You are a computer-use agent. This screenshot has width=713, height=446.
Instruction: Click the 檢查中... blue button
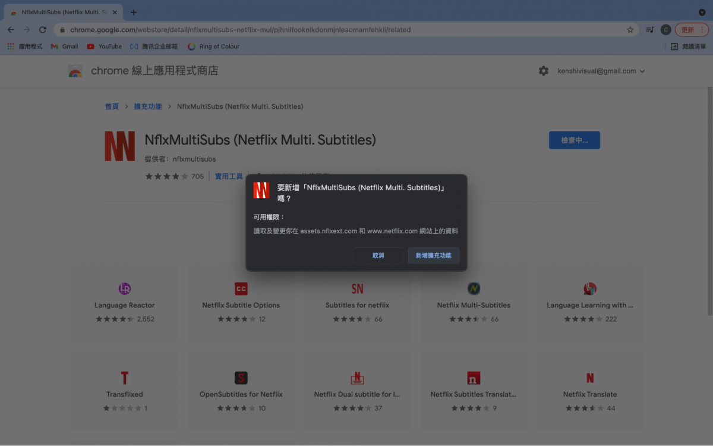[x=575, y=140]
